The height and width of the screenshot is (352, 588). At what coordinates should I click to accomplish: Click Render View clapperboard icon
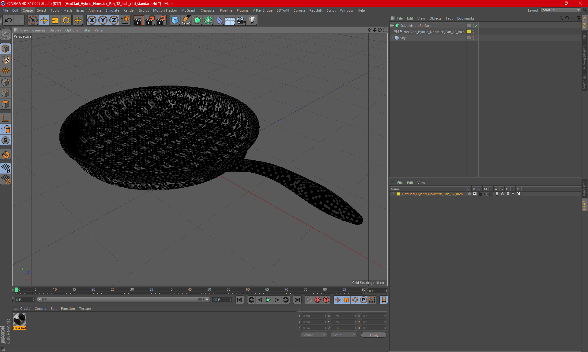coord(138,20)
